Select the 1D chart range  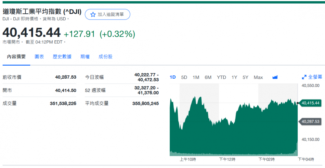point(173,77)
